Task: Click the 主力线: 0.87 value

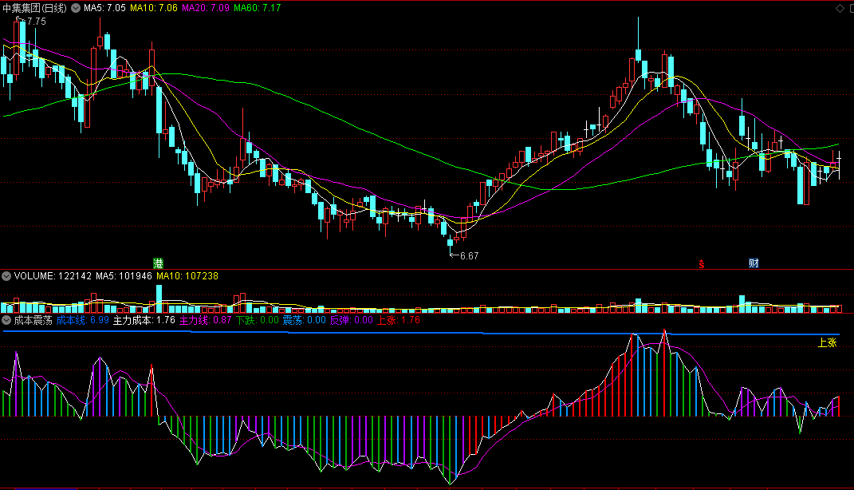Action: [206, 321]
